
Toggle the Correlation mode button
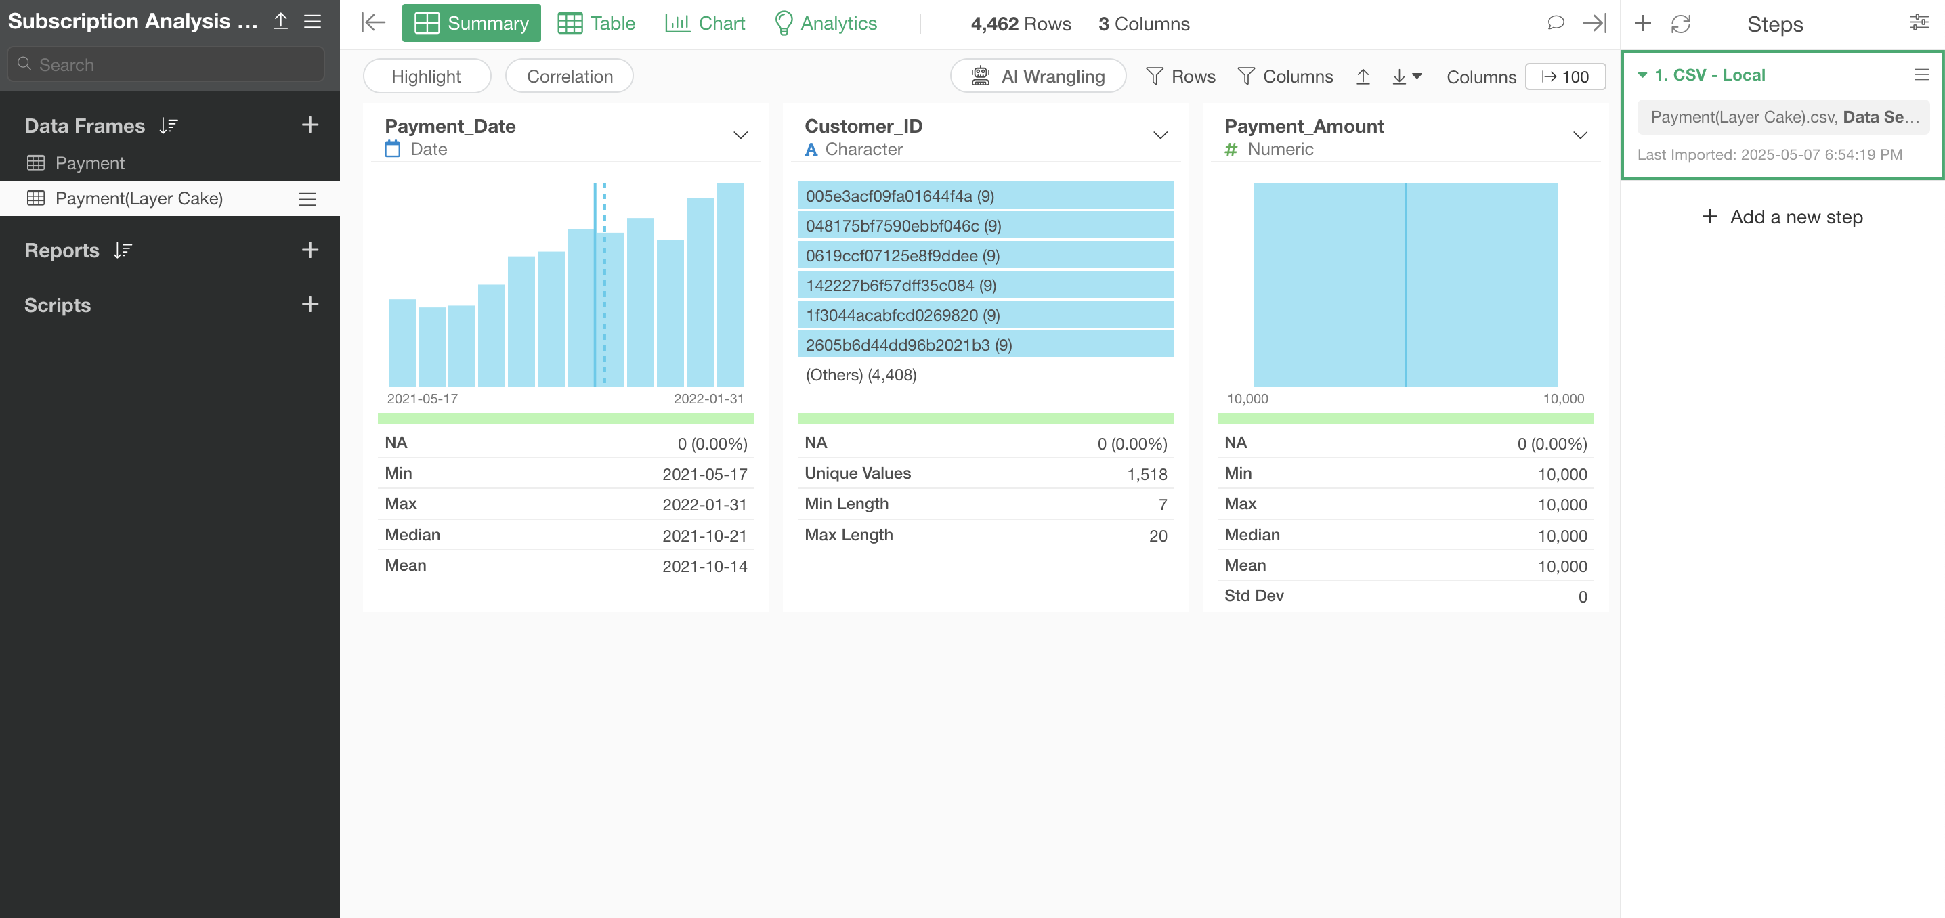(x=570, y=76)
